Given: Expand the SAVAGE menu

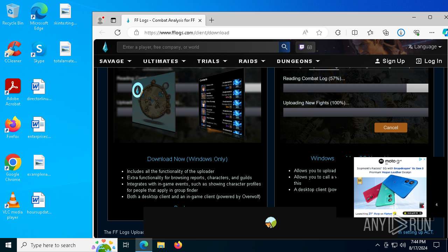Looking at the screenshot, I should point(115,61).
